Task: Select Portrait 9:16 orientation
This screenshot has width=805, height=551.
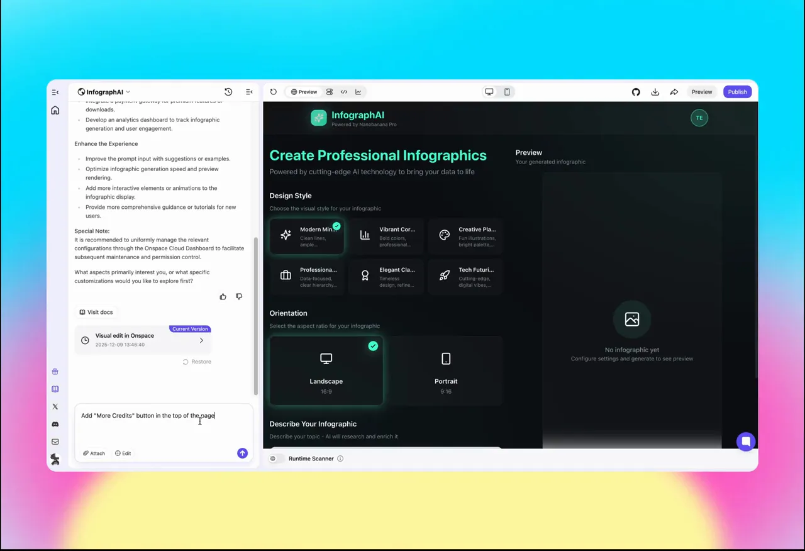Action: pos(446,370)
